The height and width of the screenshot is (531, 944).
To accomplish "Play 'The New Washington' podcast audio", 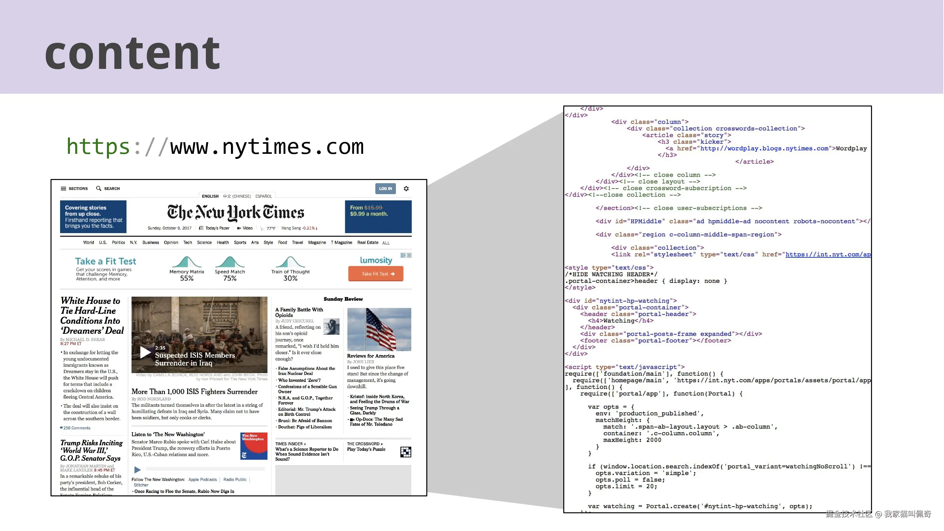I will [138, 470].
